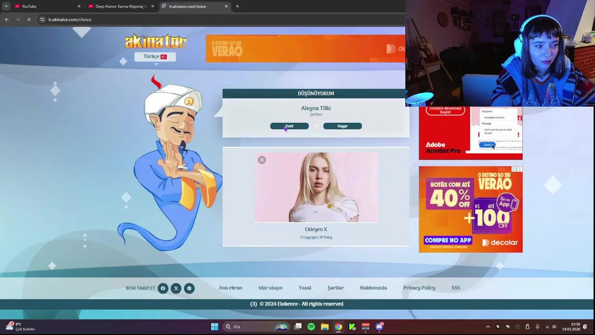This screenshot has width=595, height=335.
Task: Open Spotify from the taskbar
Action: [311, 327]
